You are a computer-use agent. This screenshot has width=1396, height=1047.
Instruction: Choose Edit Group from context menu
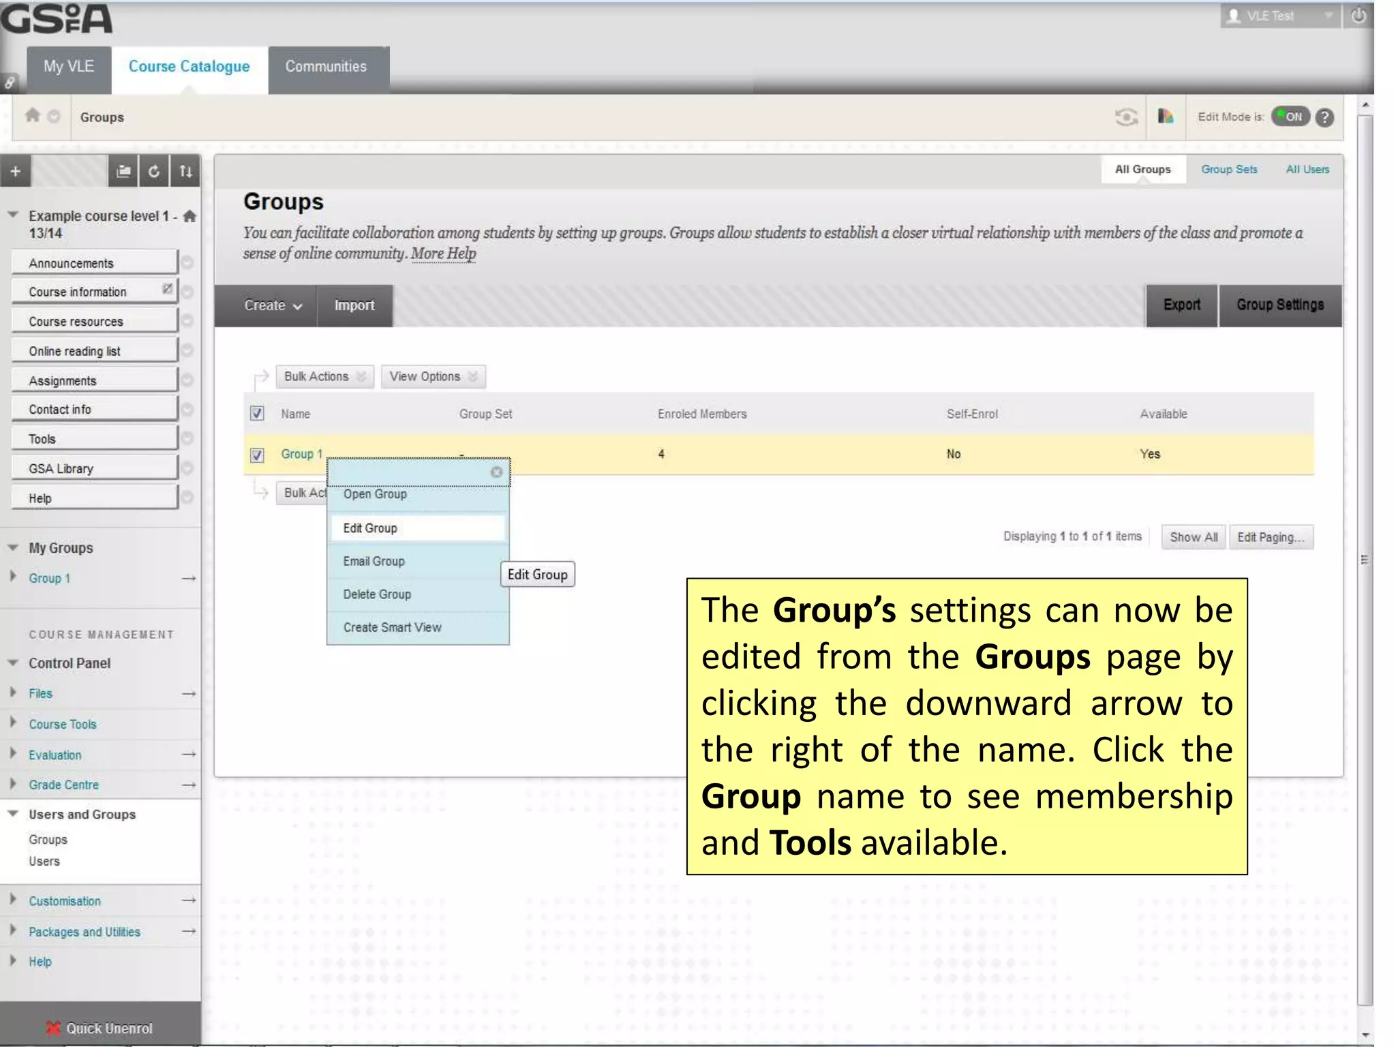point(418,528)
